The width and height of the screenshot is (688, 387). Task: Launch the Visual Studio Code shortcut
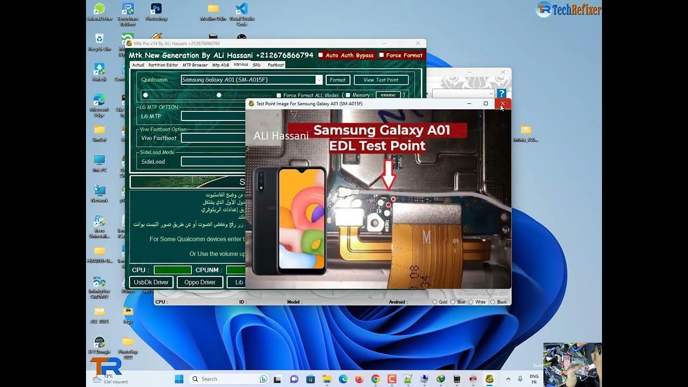(242, 14)
